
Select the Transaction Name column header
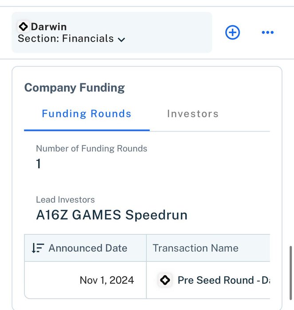[x=196, y=248]
